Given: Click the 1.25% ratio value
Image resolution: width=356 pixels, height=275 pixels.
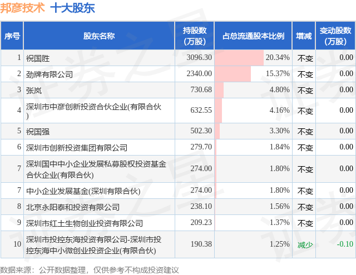Looking at the screenshot, I should [279, 244].
